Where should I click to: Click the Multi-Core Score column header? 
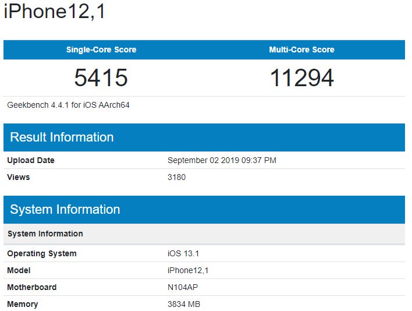point(301,50)
